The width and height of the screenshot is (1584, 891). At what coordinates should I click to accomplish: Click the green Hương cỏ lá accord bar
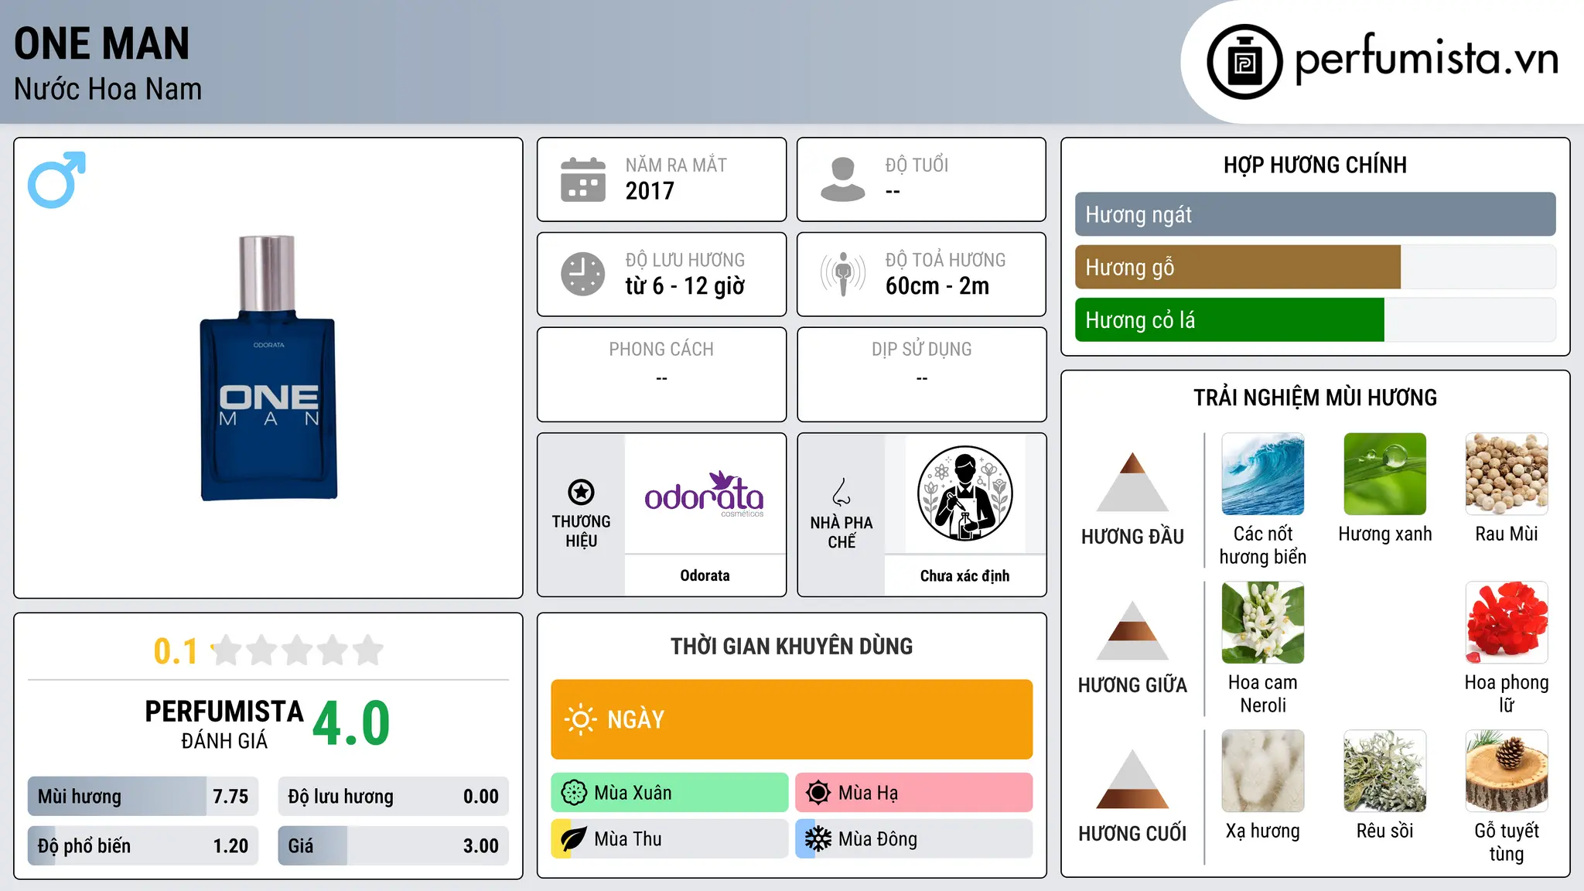pos(1230,319)
